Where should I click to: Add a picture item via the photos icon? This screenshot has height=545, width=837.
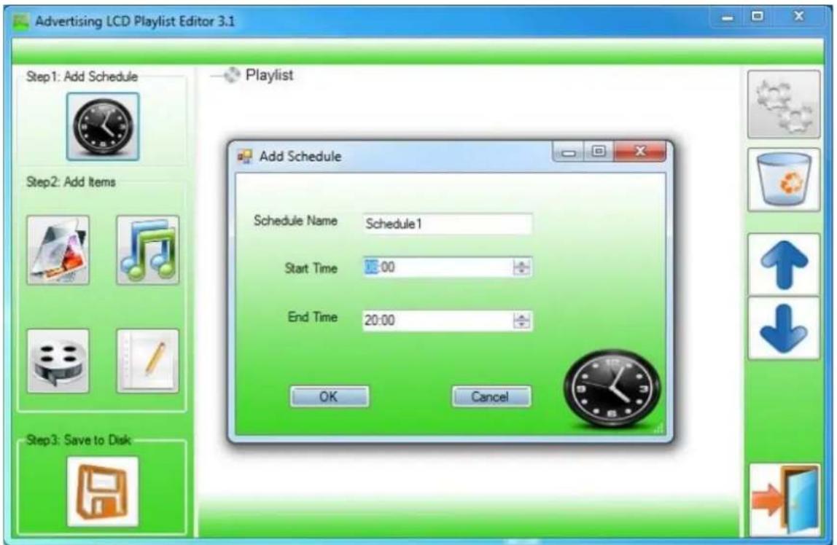58,250
